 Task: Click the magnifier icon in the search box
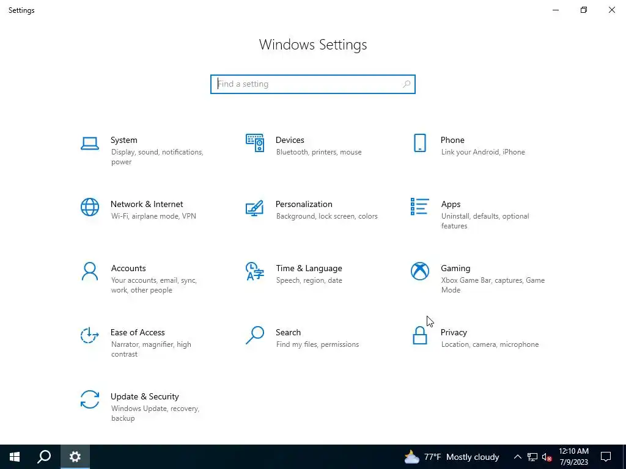[x=407, y=84]
